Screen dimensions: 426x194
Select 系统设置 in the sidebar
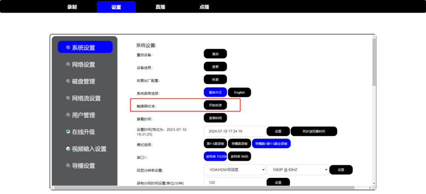coord(85,47)
